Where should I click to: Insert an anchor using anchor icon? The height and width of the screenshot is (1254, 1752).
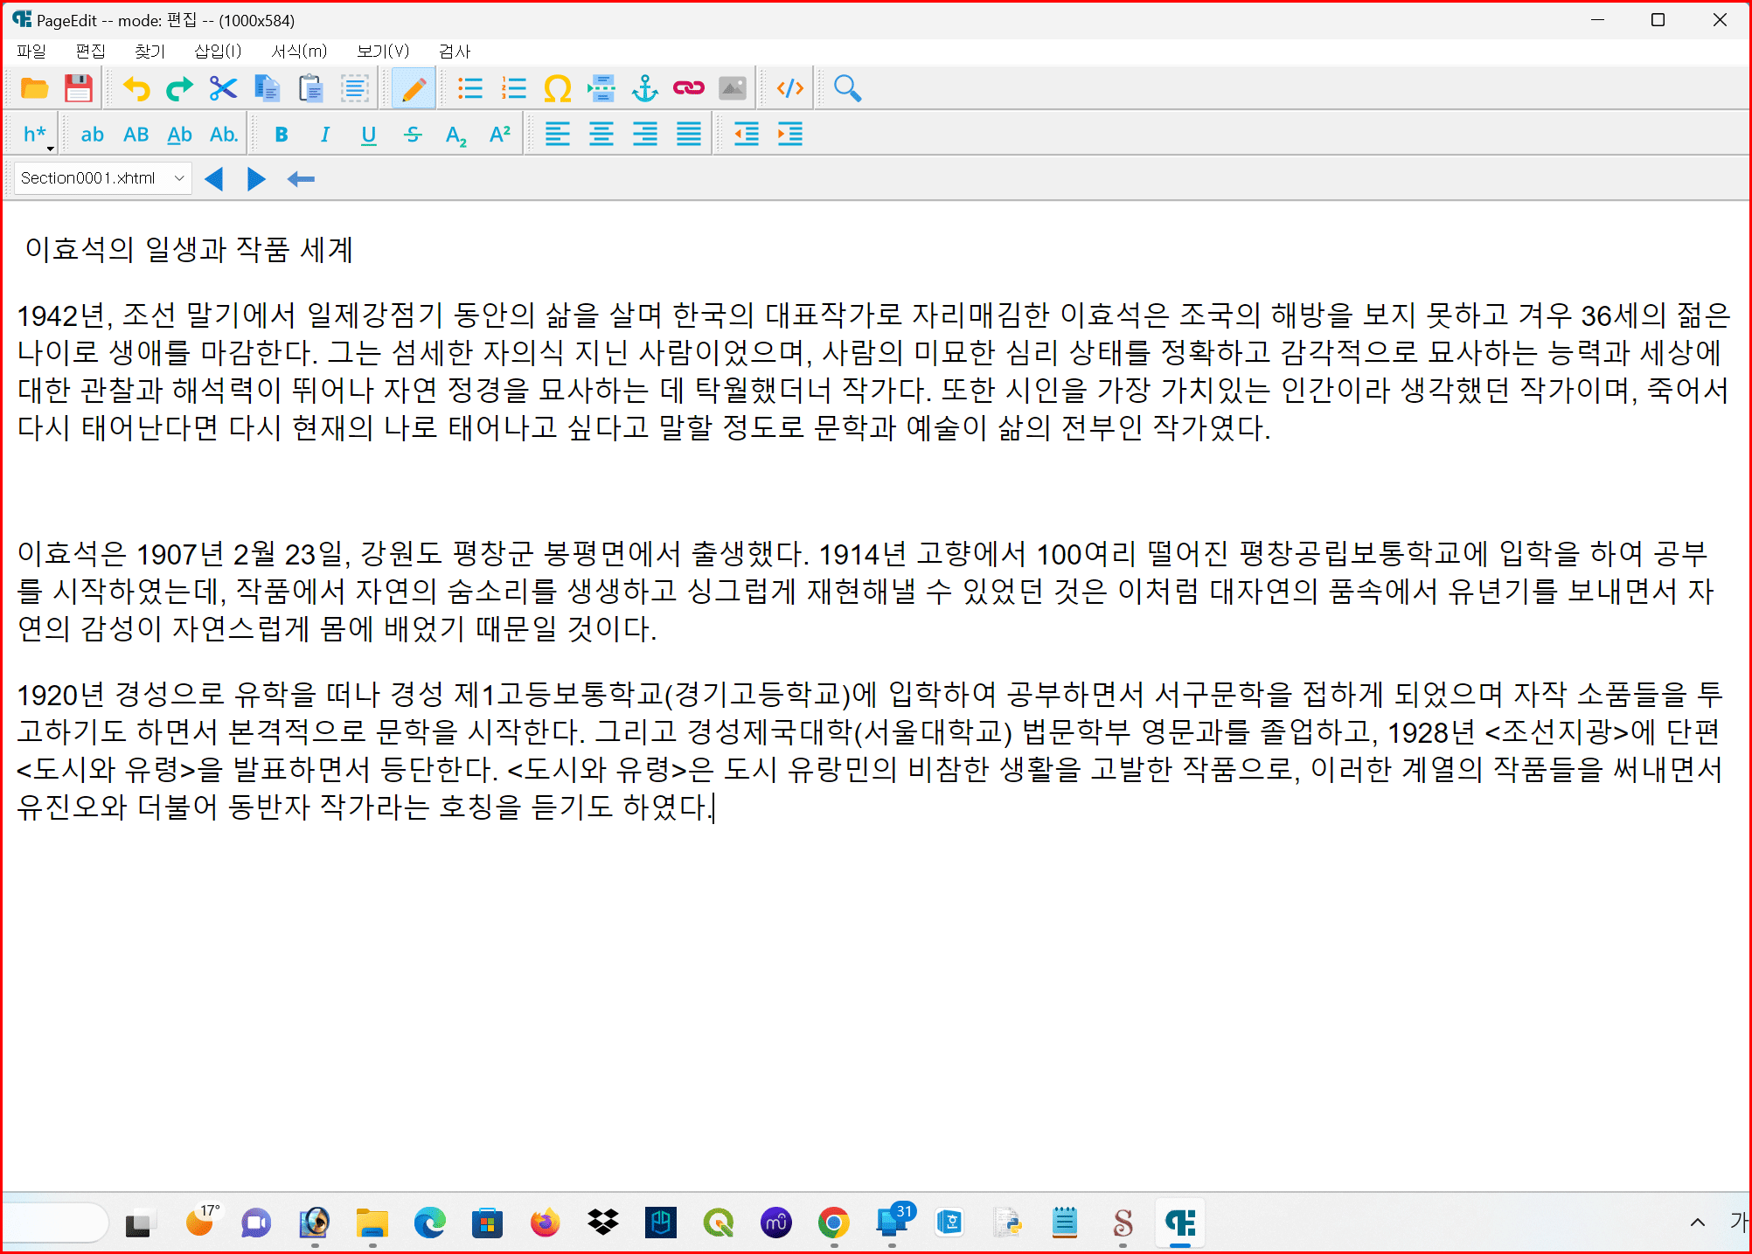(x=644, y=88)
